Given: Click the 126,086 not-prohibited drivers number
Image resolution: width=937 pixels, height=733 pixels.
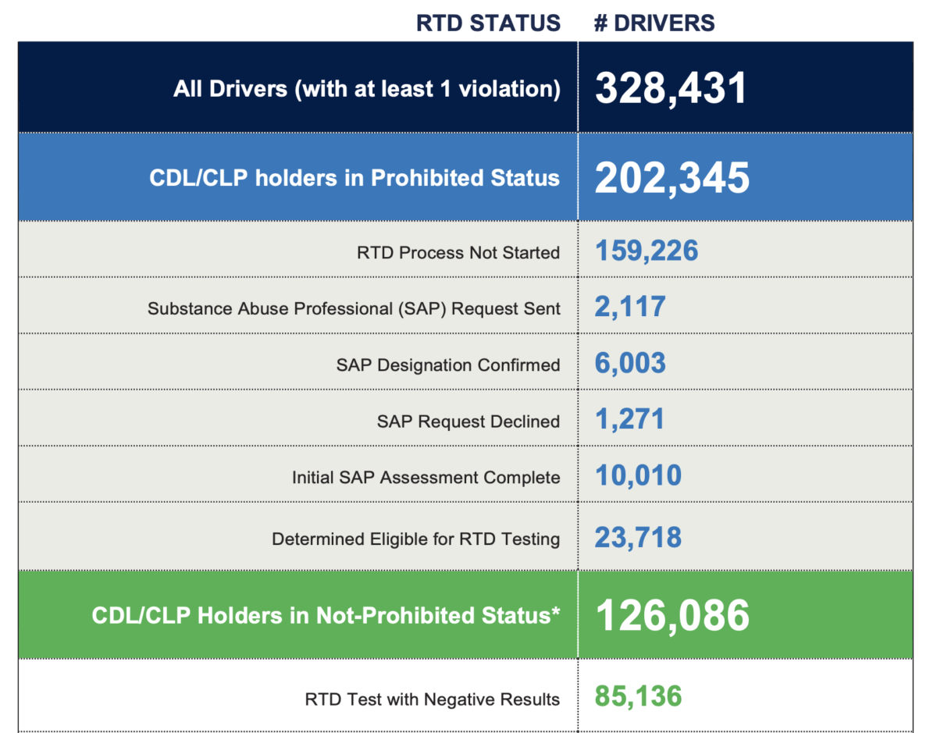Looking at the screenshot, I should pos(672,615).
